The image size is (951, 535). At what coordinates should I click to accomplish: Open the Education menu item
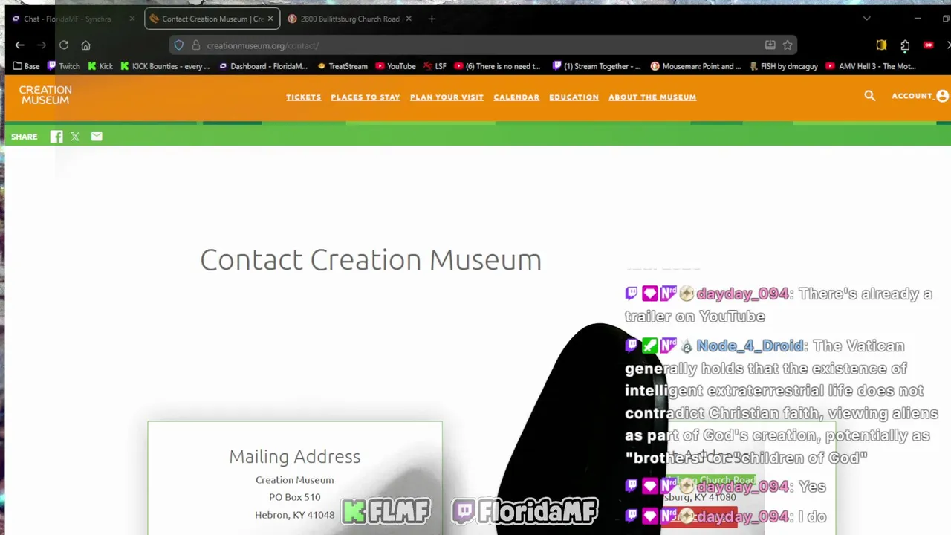coord(574,97)
